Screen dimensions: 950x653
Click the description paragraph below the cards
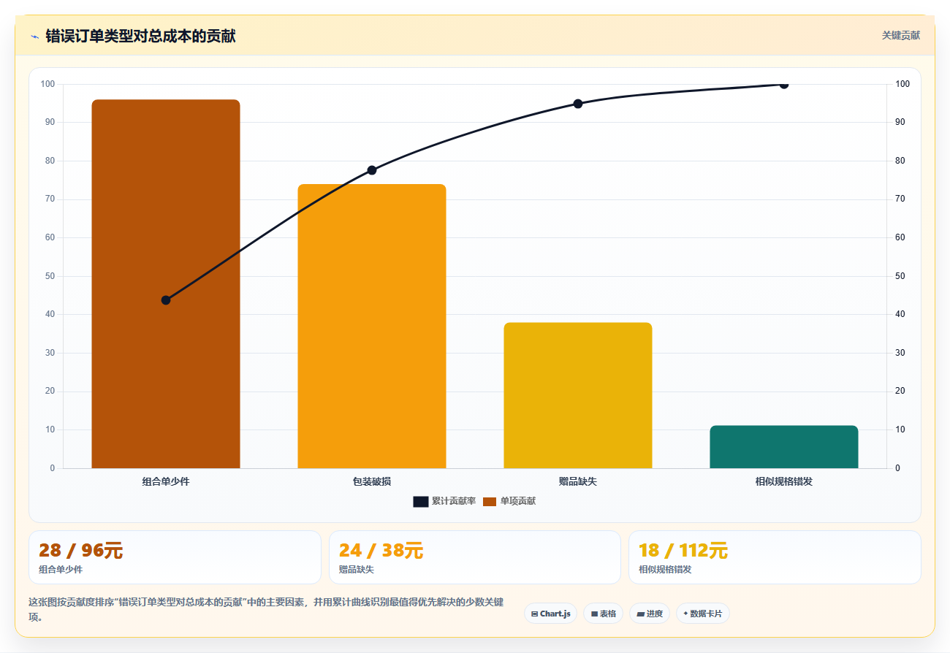266,609
